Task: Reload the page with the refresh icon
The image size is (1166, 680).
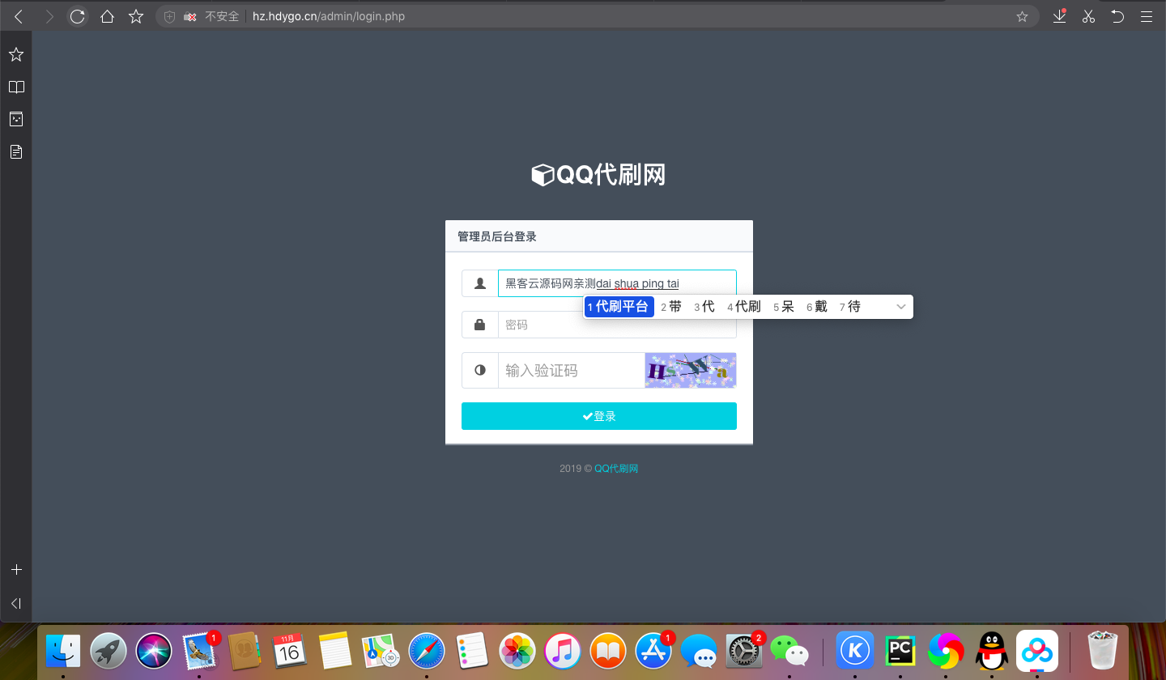Action: [x=77, y=16]
